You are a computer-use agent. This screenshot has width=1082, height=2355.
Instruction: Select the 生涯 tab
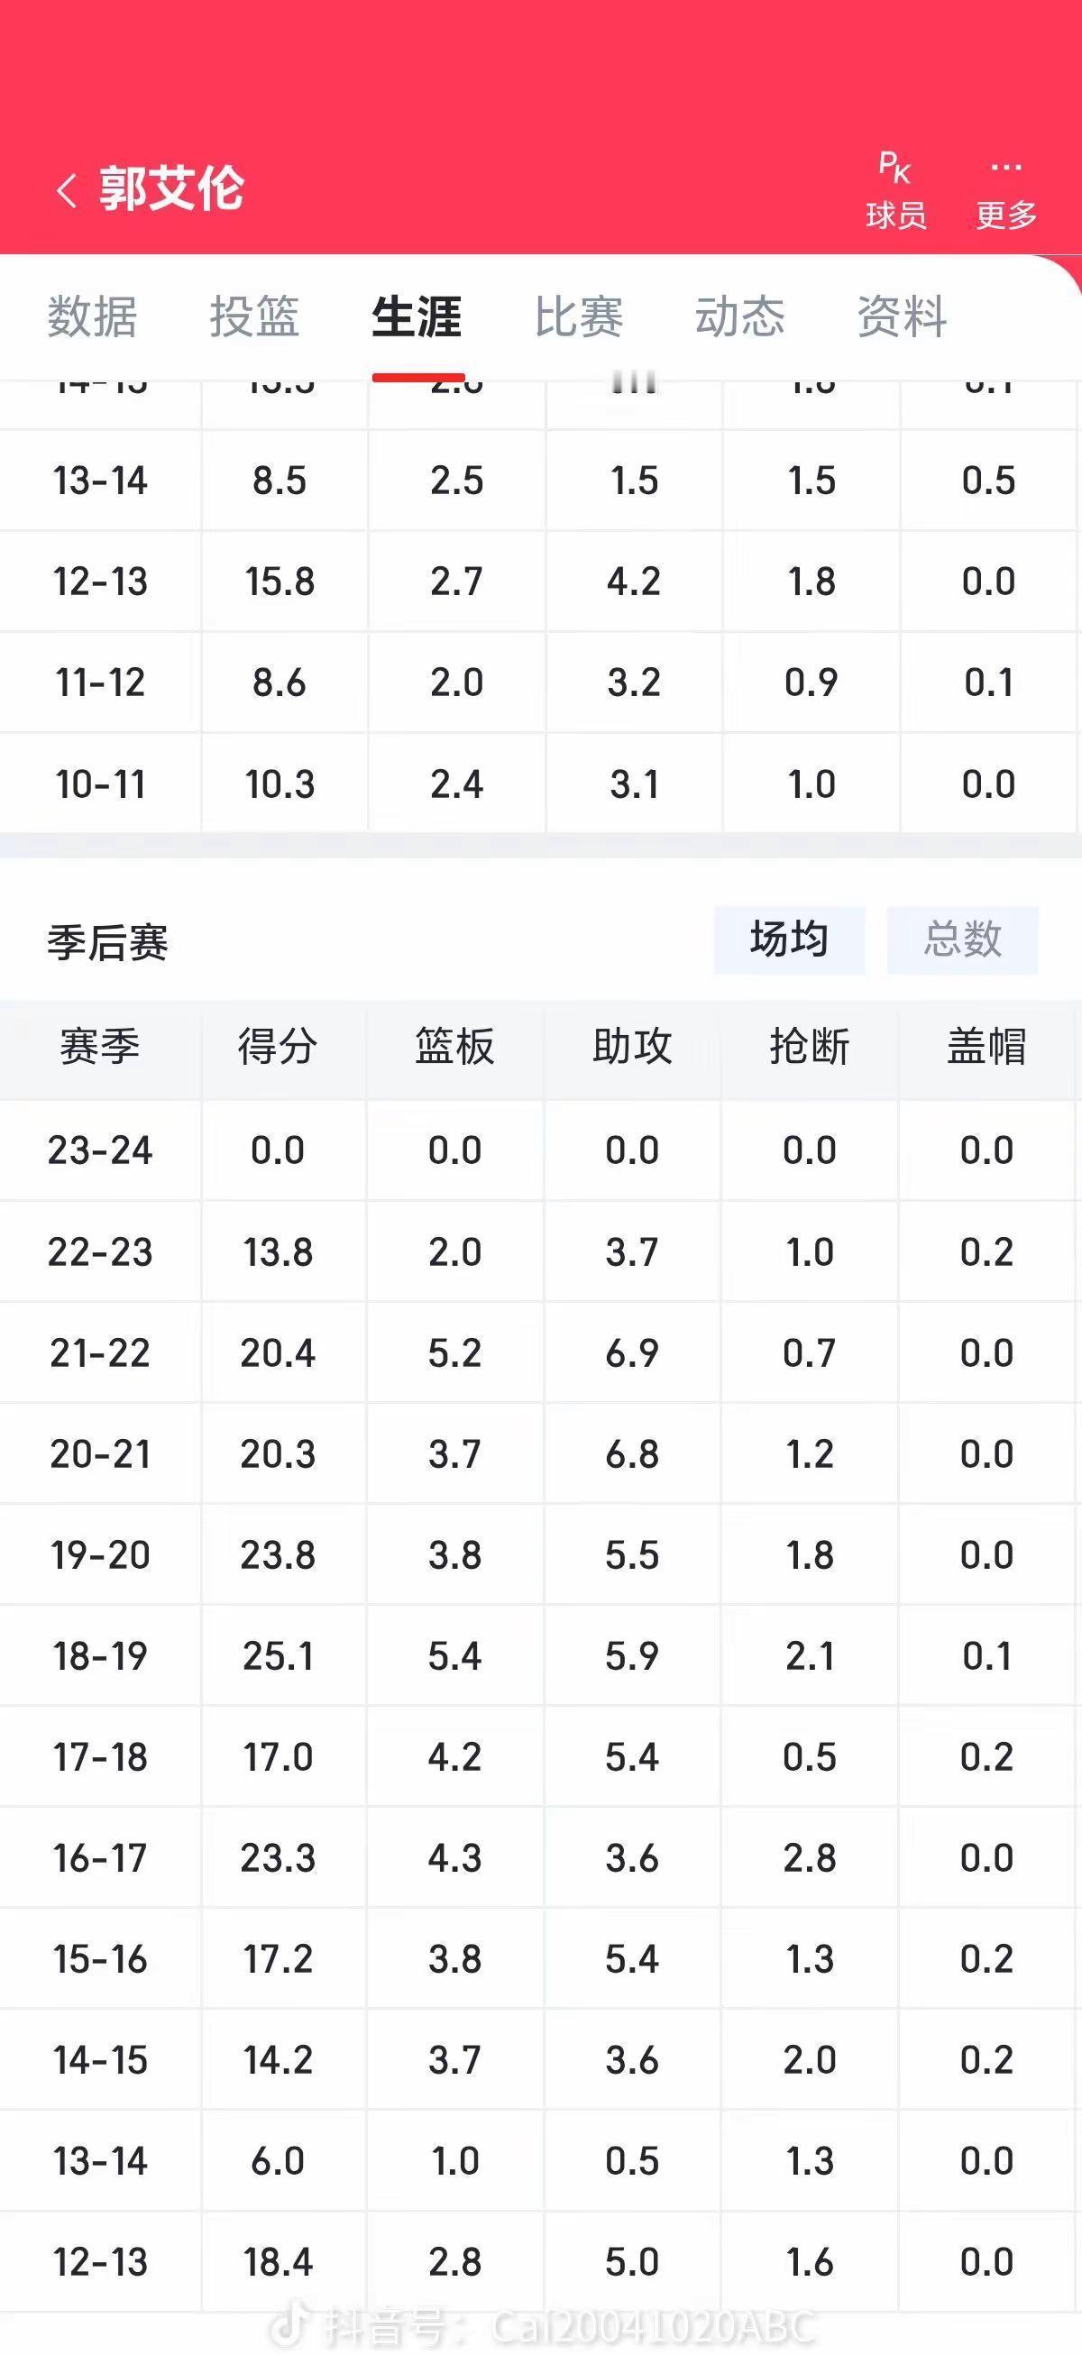coord(417,317)
